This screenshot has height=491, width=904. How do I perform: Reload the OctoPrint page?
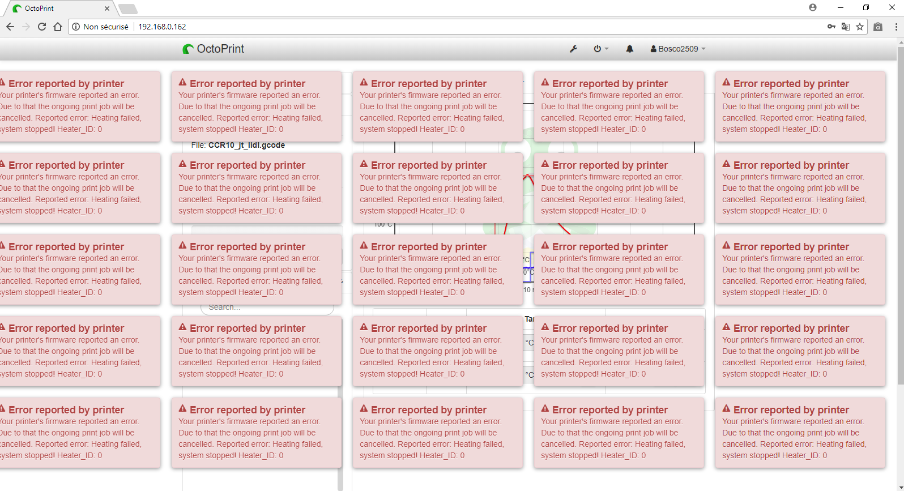(x=42, y=27)
